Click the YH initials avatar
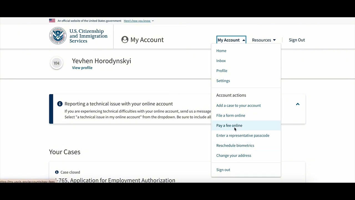The image size is (355, 200). pos(57,63)
